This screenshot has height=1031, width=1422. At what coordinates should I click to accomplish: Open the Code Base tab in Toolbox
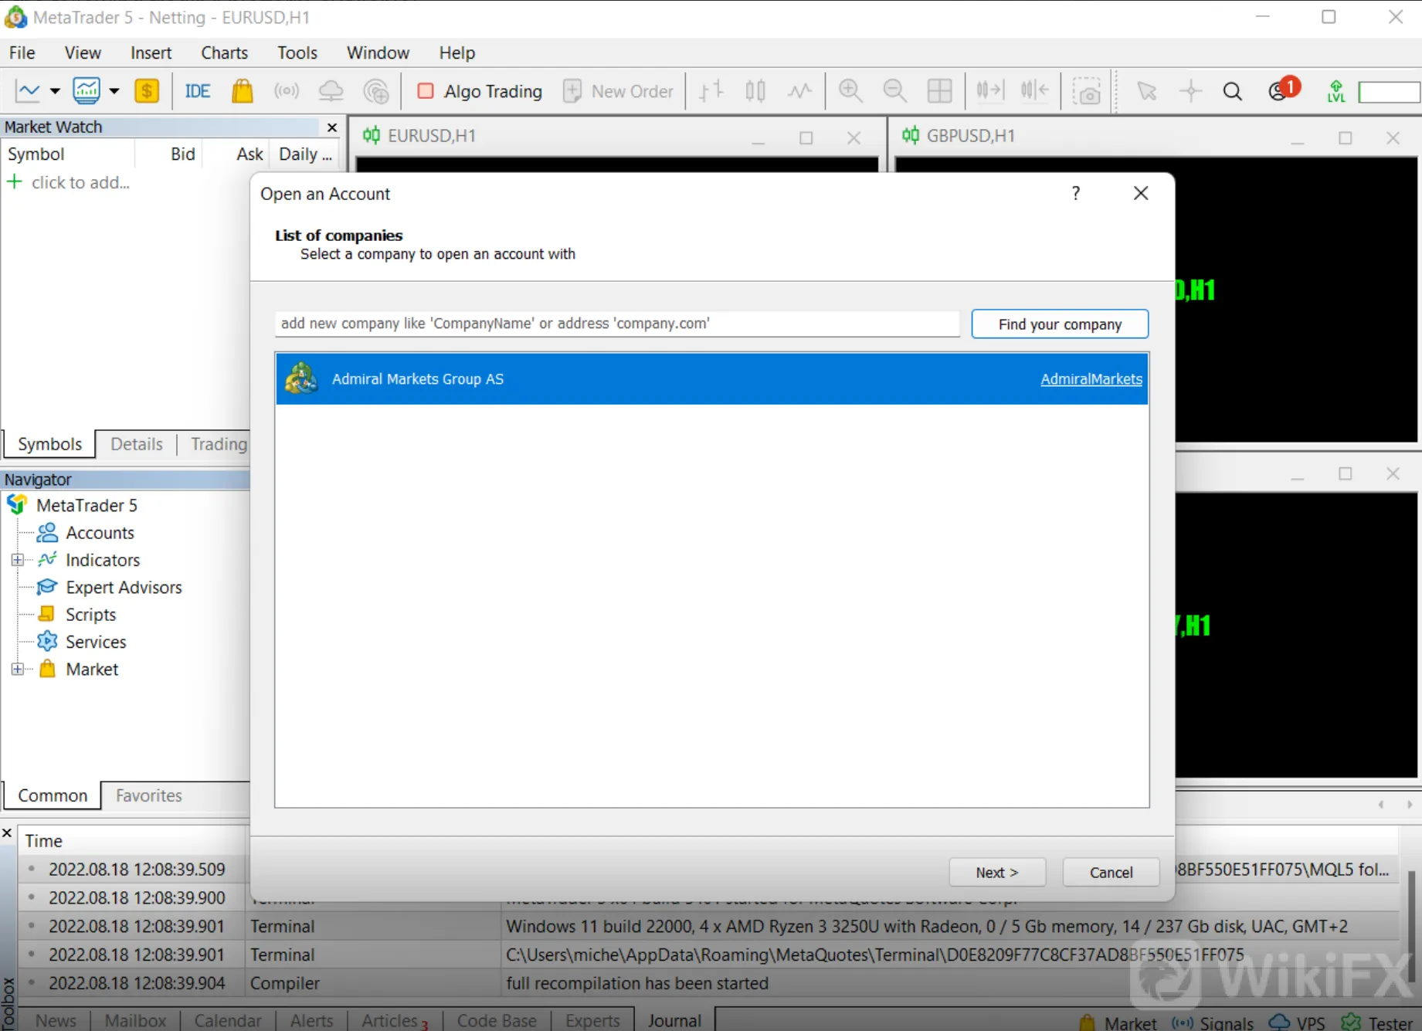tap(497, 1020)
